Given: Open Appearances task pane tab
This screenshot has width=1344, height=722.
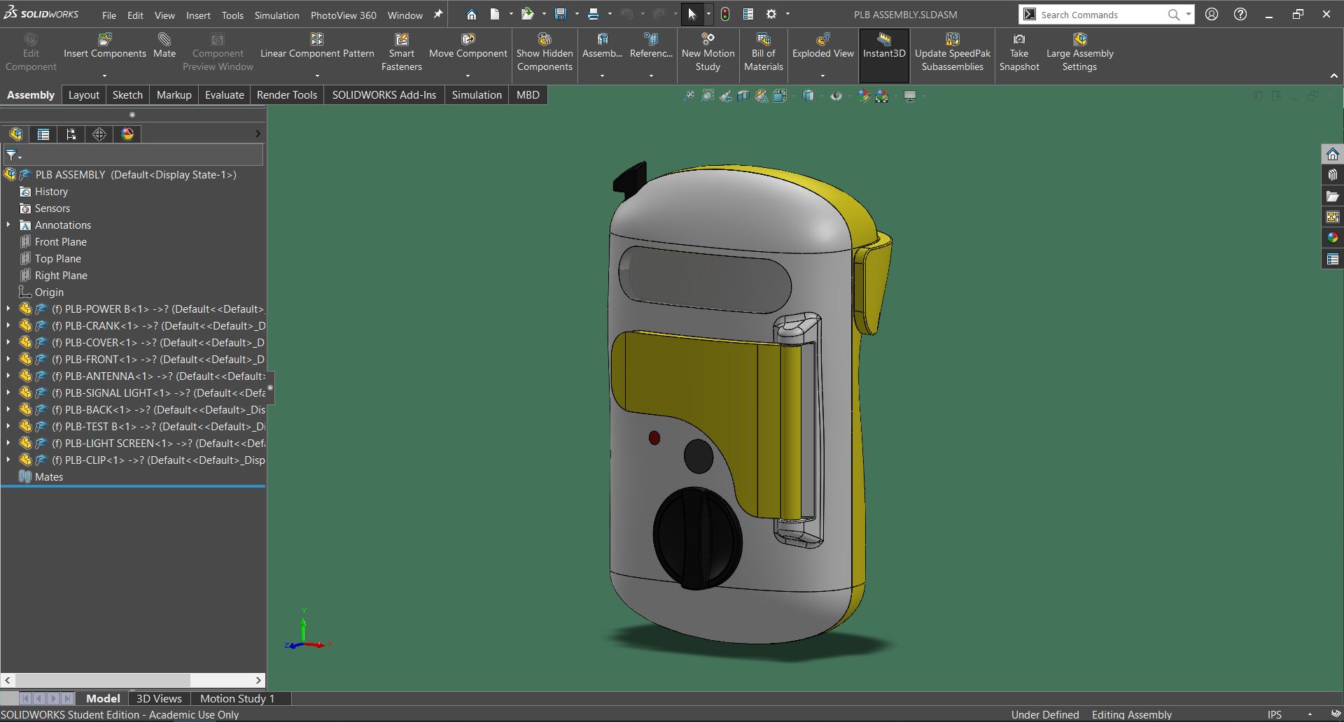Looking at the screenshot, I should pos(1333,238).
